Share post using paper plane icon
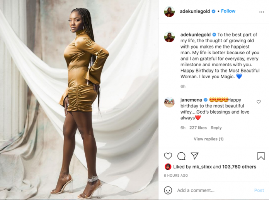The width and height of the screenshot is (269, 200). pyautogui.click(x=194, y=156)
